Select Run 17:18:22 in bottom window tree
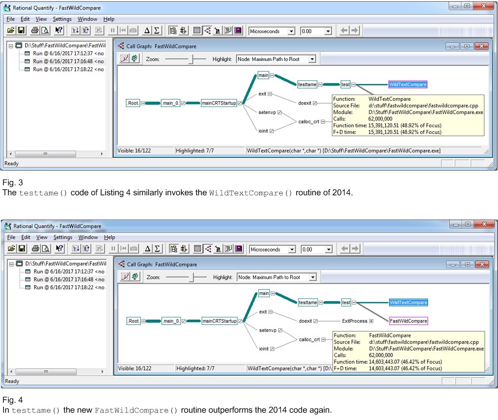Screen dimensions: 498x420 pos(69,287)
